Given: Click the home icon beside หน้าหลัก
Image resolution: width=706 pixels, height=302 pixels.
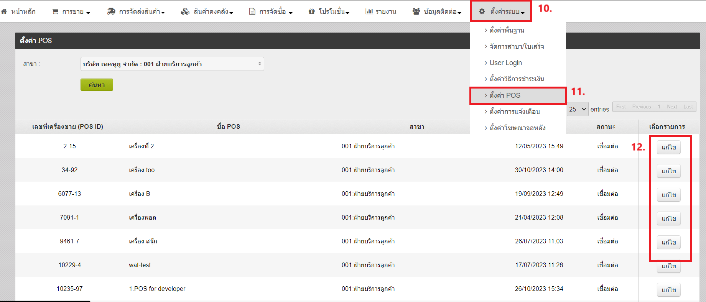Looking at the screenshot, I should click(4, 11).
